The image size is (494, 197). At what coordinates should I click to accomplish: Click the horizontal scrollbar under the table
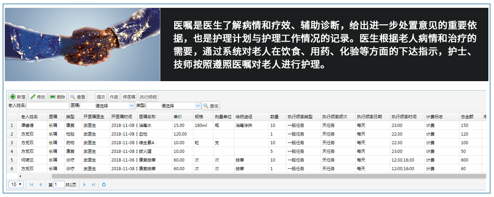point(260,176)
